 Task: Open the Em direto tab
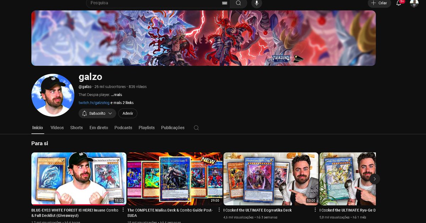(x=99, y=128)
